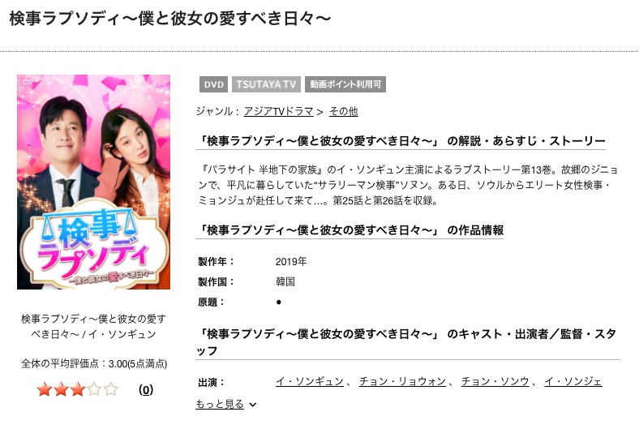Open actor チョン・リョウォン's page
The height and width of the screenshot is (429, 639).
(x=402, y=381)
